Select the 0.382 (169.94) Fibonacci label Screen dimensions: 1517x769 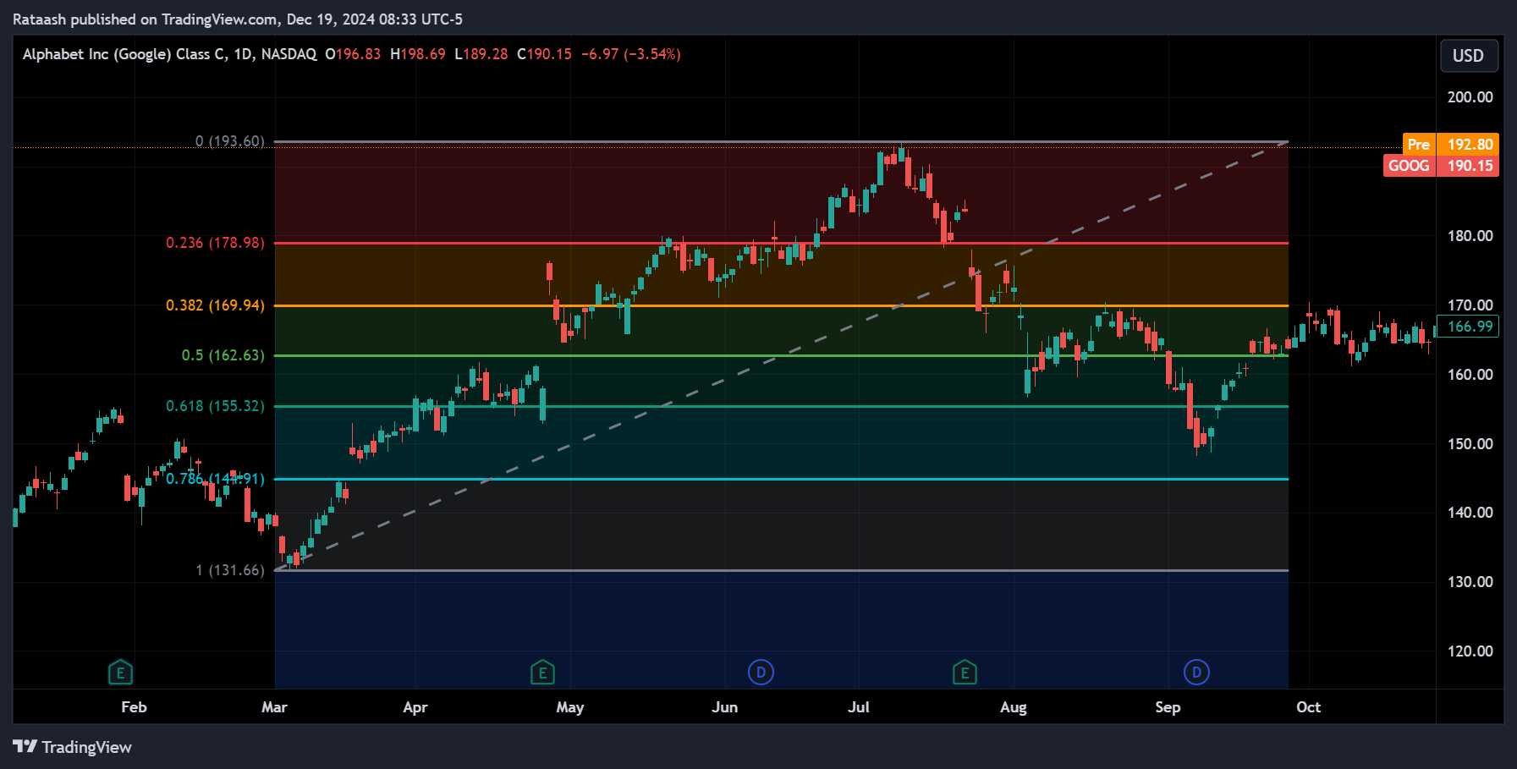coord(215,305)
